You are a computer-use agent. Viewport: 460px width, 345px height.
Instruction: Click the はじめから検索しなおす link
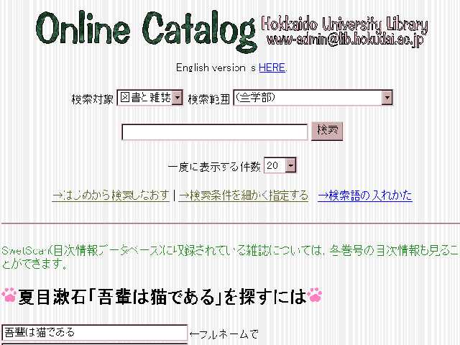click(x=111, y=195)
